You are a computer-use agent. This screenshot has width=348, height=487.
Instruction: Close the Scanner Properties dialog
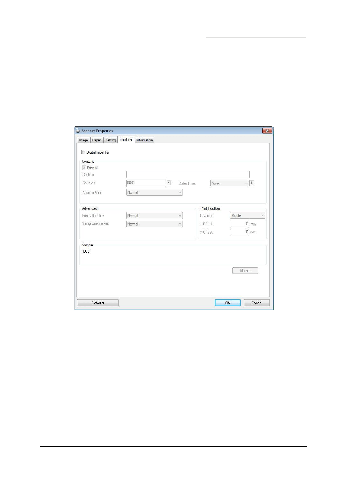pos(267,131)
